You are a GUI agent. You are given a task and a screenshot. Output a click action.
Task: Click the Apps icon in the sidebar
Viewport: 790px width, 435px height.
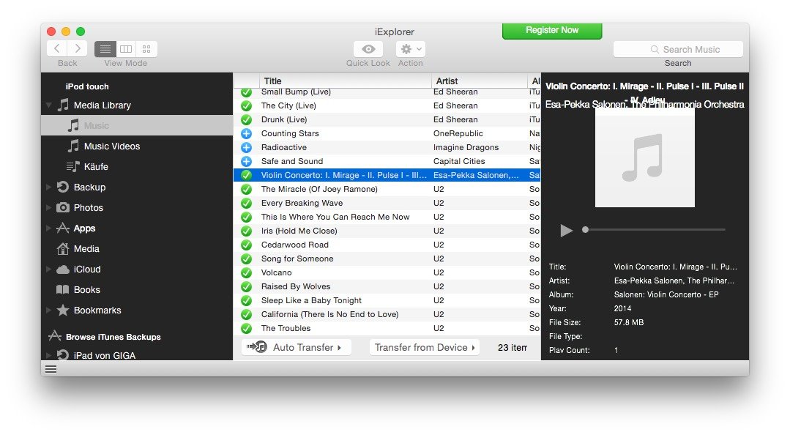pyautogui.click(x=63, y=228)
